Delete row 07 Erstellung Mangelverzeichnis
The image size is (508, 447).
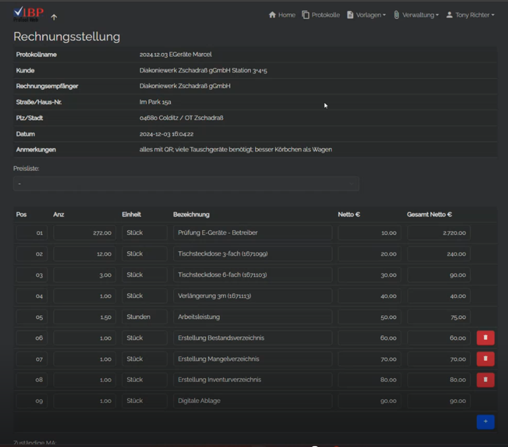[x=485, y=359]
